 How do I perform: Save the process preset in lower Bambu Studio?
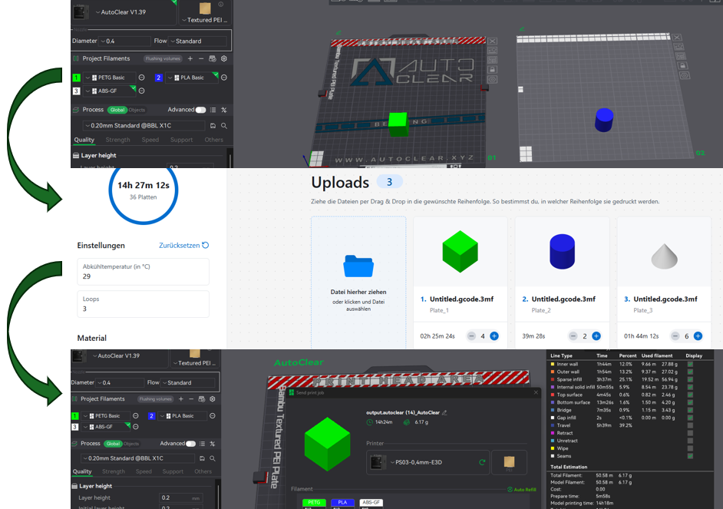click(x=202, y=458)
